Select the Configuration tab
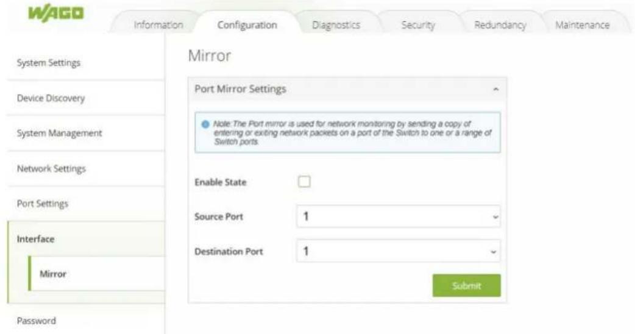Viewport: 635px width, 334px height. (247, 25)
